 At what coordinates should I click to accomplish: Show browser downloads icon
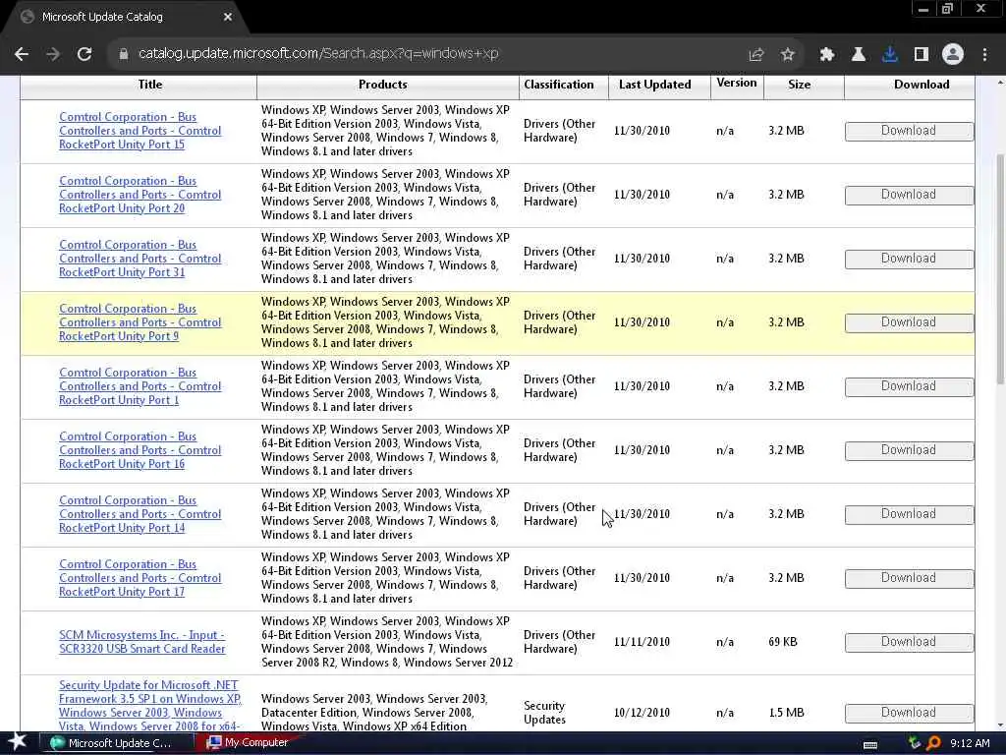click(x=890, y=55)
